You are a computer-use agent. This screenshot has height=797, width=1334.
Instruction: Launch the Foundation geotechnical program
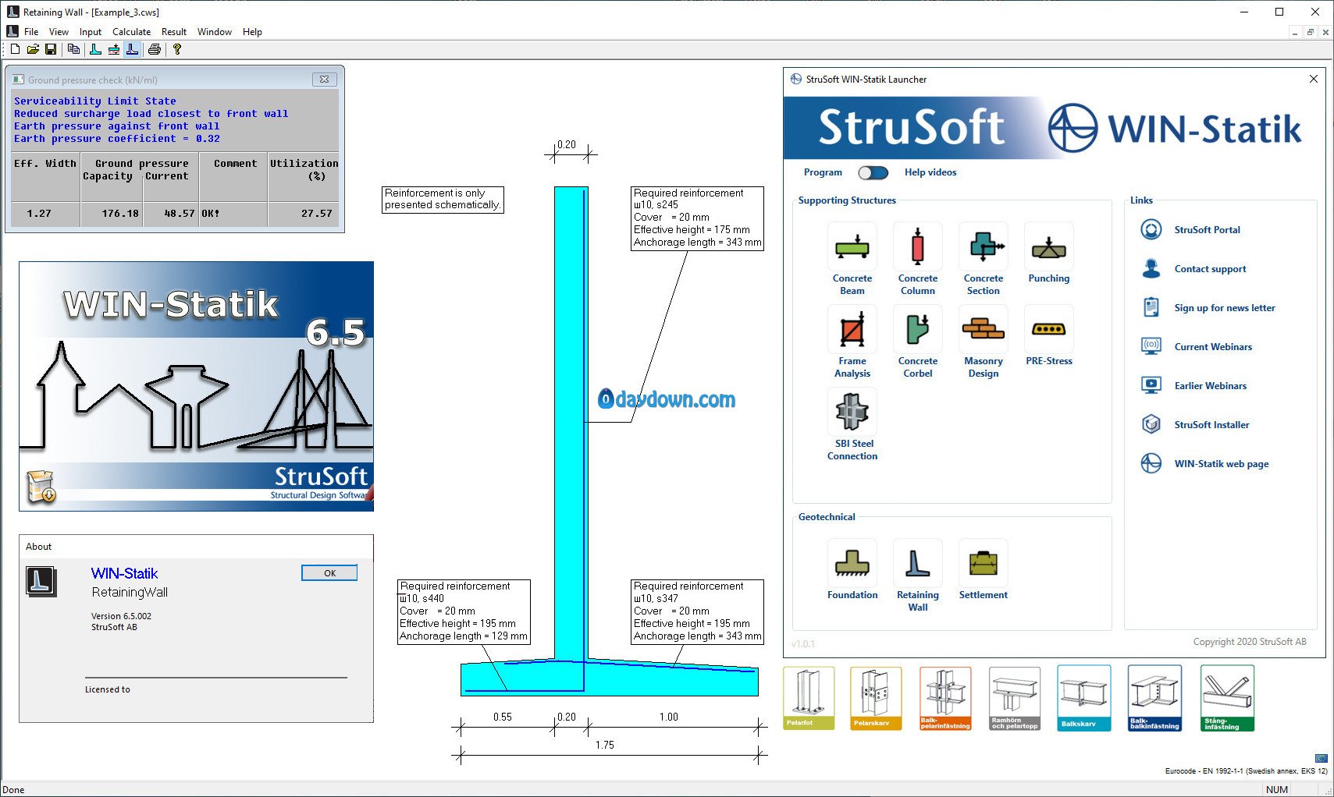(x=852, y=570)
